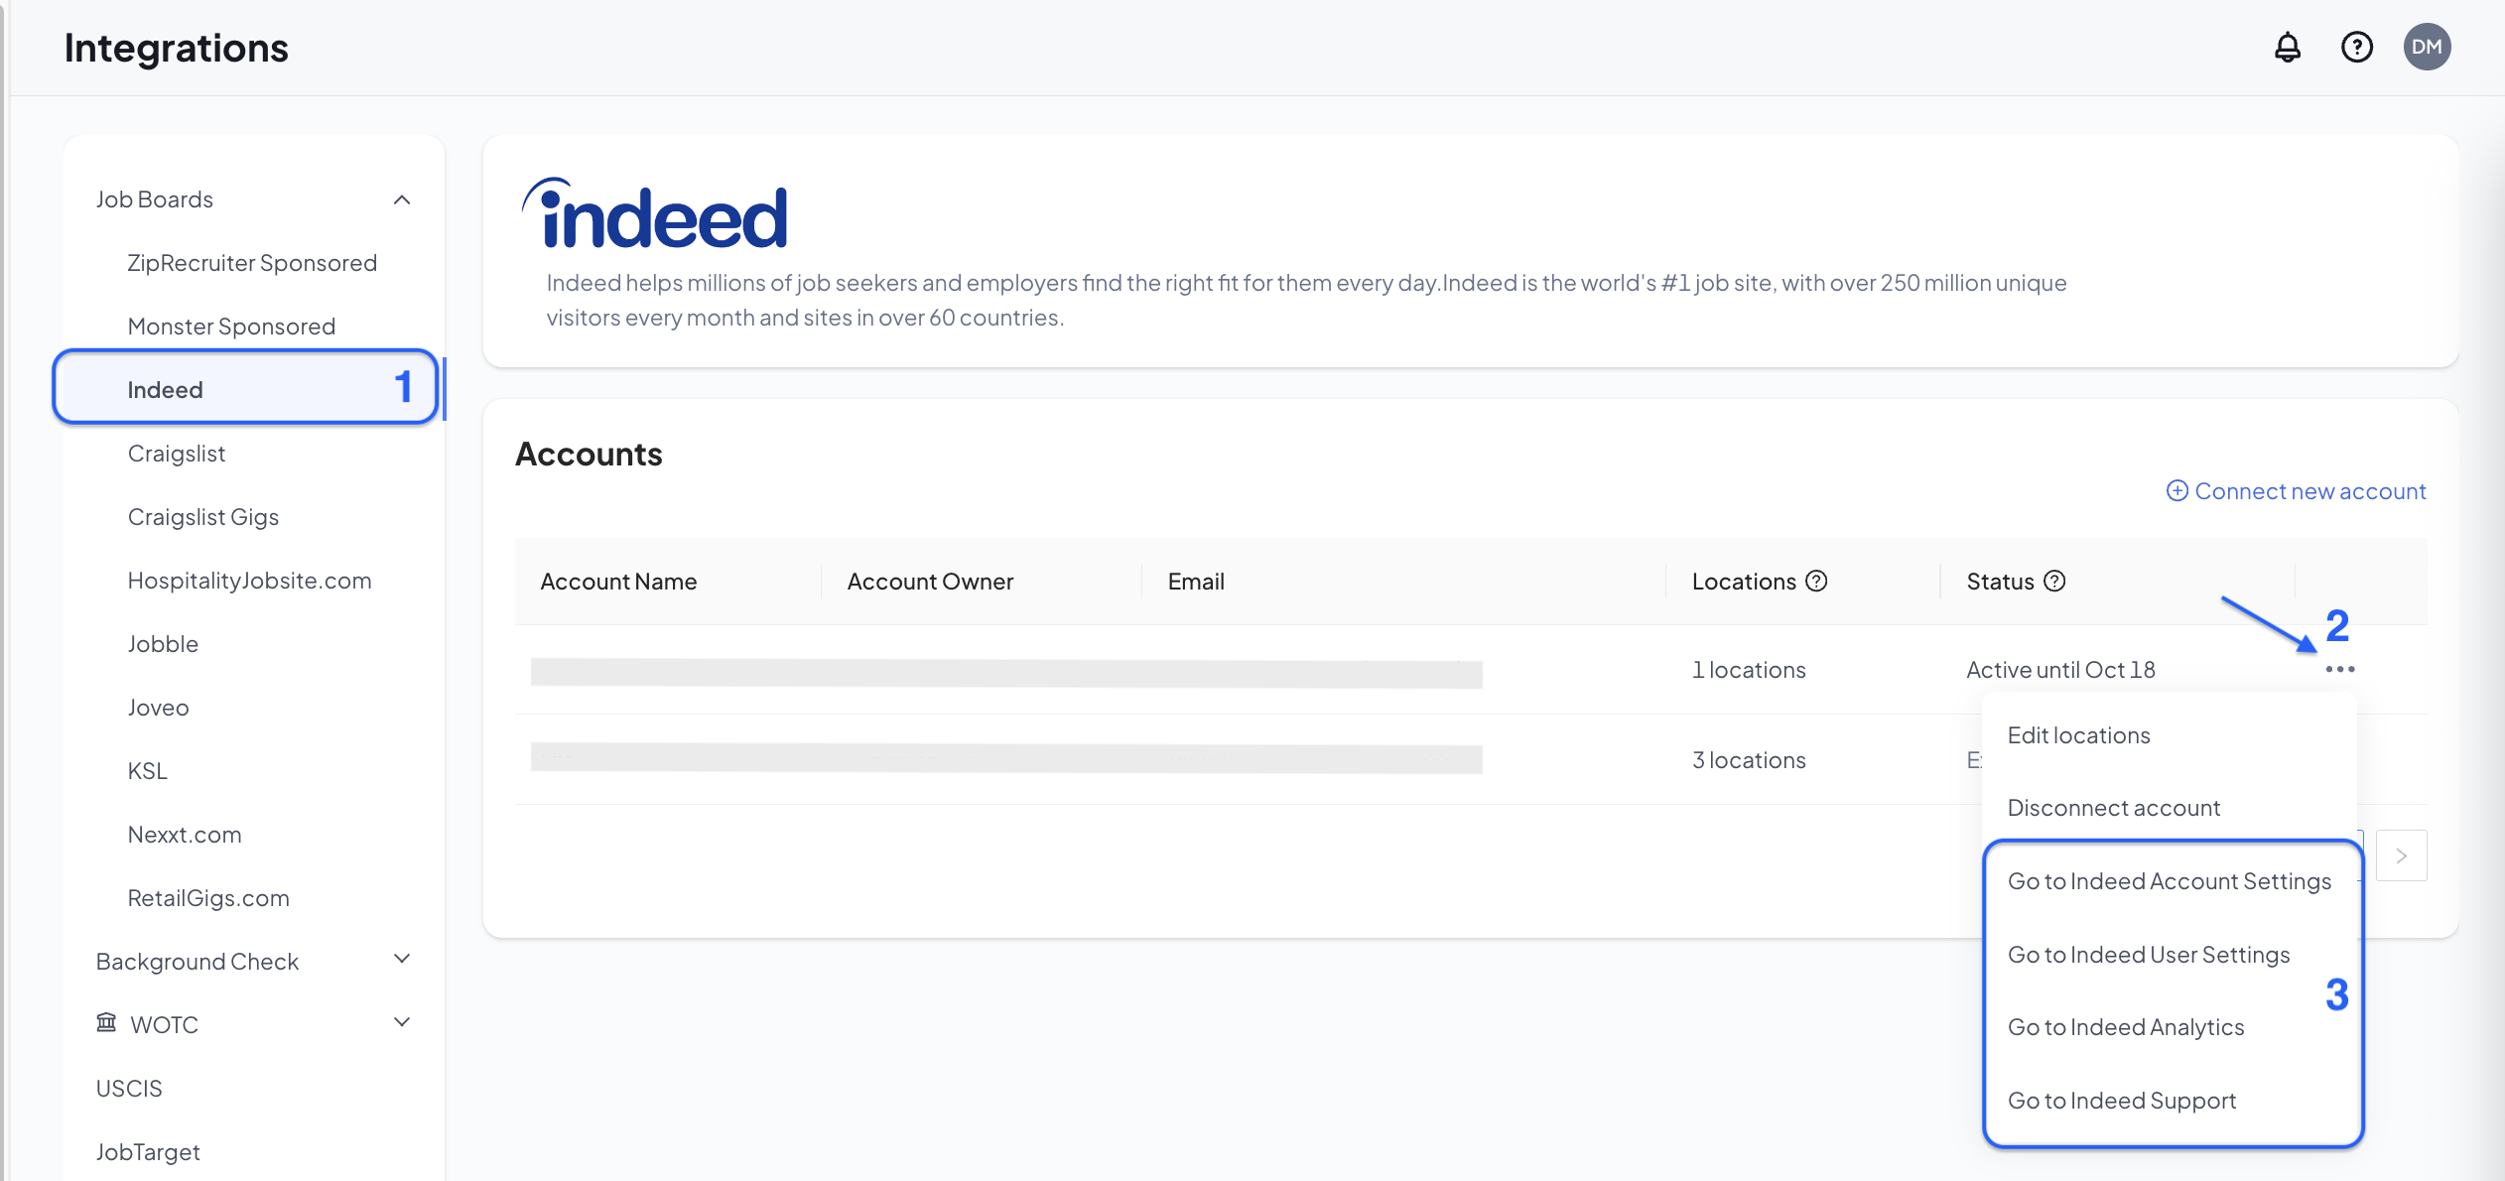Open the three-dot menu for first account

pyautogui.click(x=2339, y=670)
